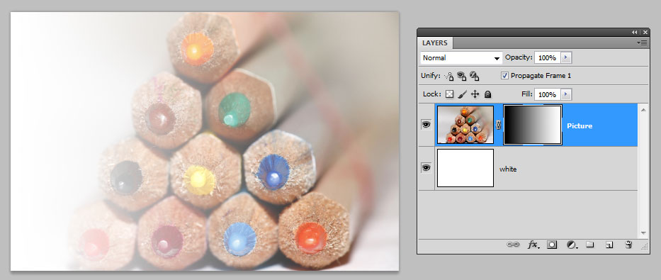
Task: Open the layer style fx menu
Action: [x=534, y=245]
